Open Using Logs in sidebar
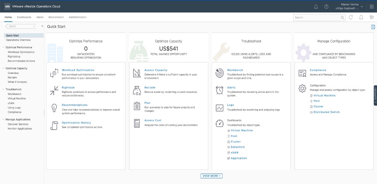Viewport: 377px width, 184px height. (14, 108)
